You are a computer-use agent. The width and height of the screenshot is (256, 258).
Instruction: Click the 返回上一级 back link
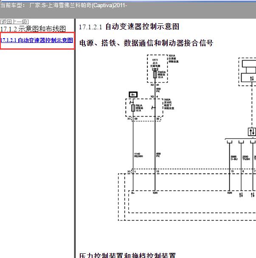(14, 22)
